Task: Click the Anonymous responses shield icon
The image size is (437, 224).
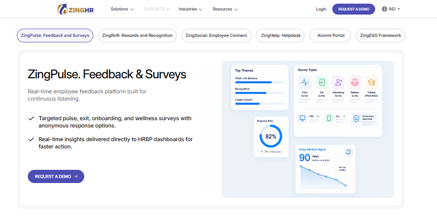Action: point(356,118)
